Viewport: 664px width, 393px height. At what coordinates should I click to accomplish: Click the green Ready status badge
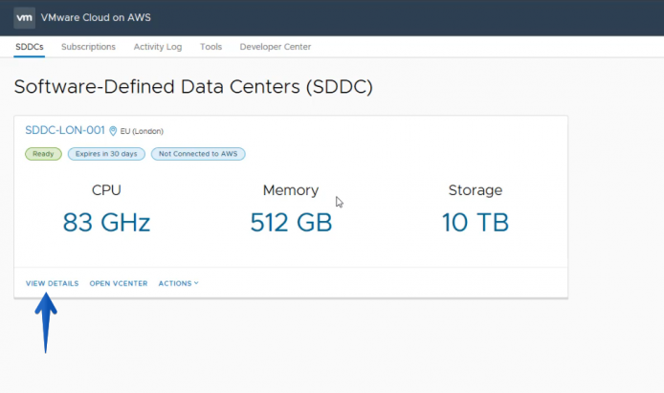tap(43, 154)
